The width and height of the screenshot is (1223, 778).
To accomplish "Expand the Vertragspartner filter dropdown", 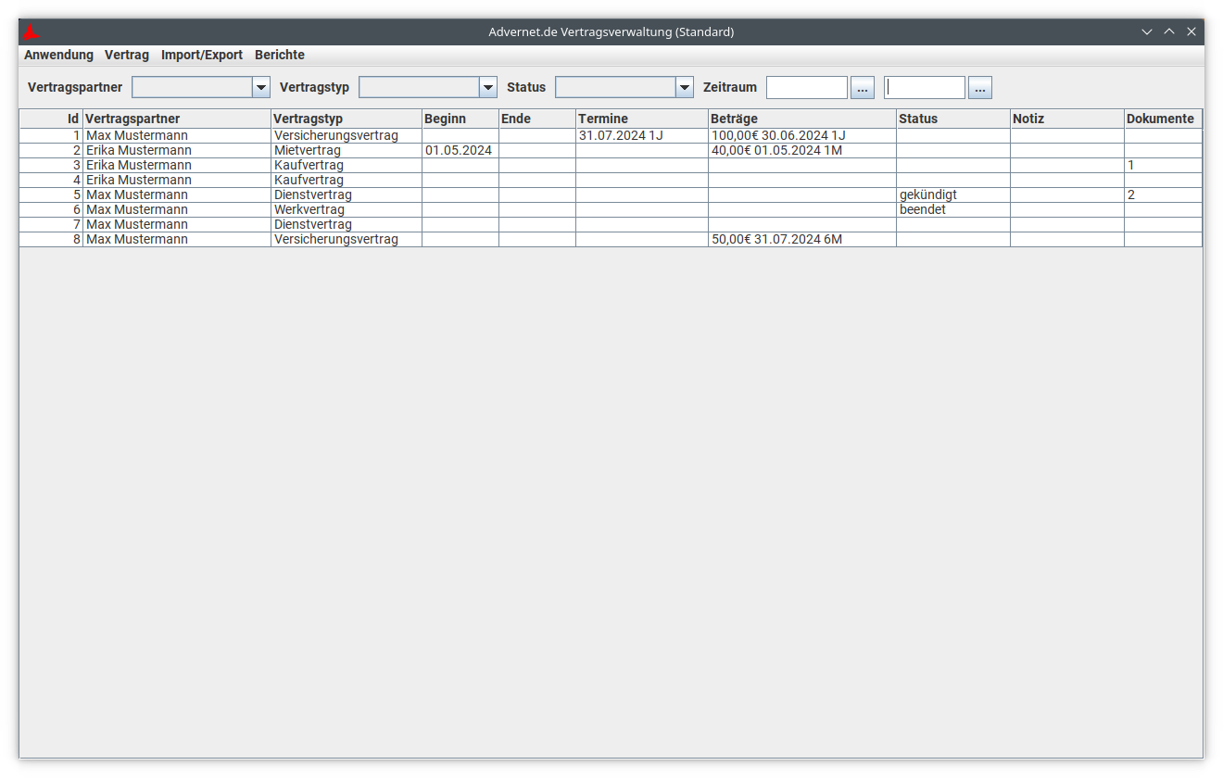I will pos(260,87).
